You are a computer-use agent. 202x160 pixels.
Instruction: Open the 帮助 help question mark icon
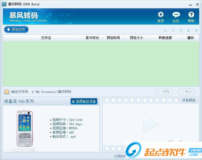tap(191, 17)
